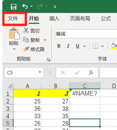Select column C header

[x=85, y=86]
